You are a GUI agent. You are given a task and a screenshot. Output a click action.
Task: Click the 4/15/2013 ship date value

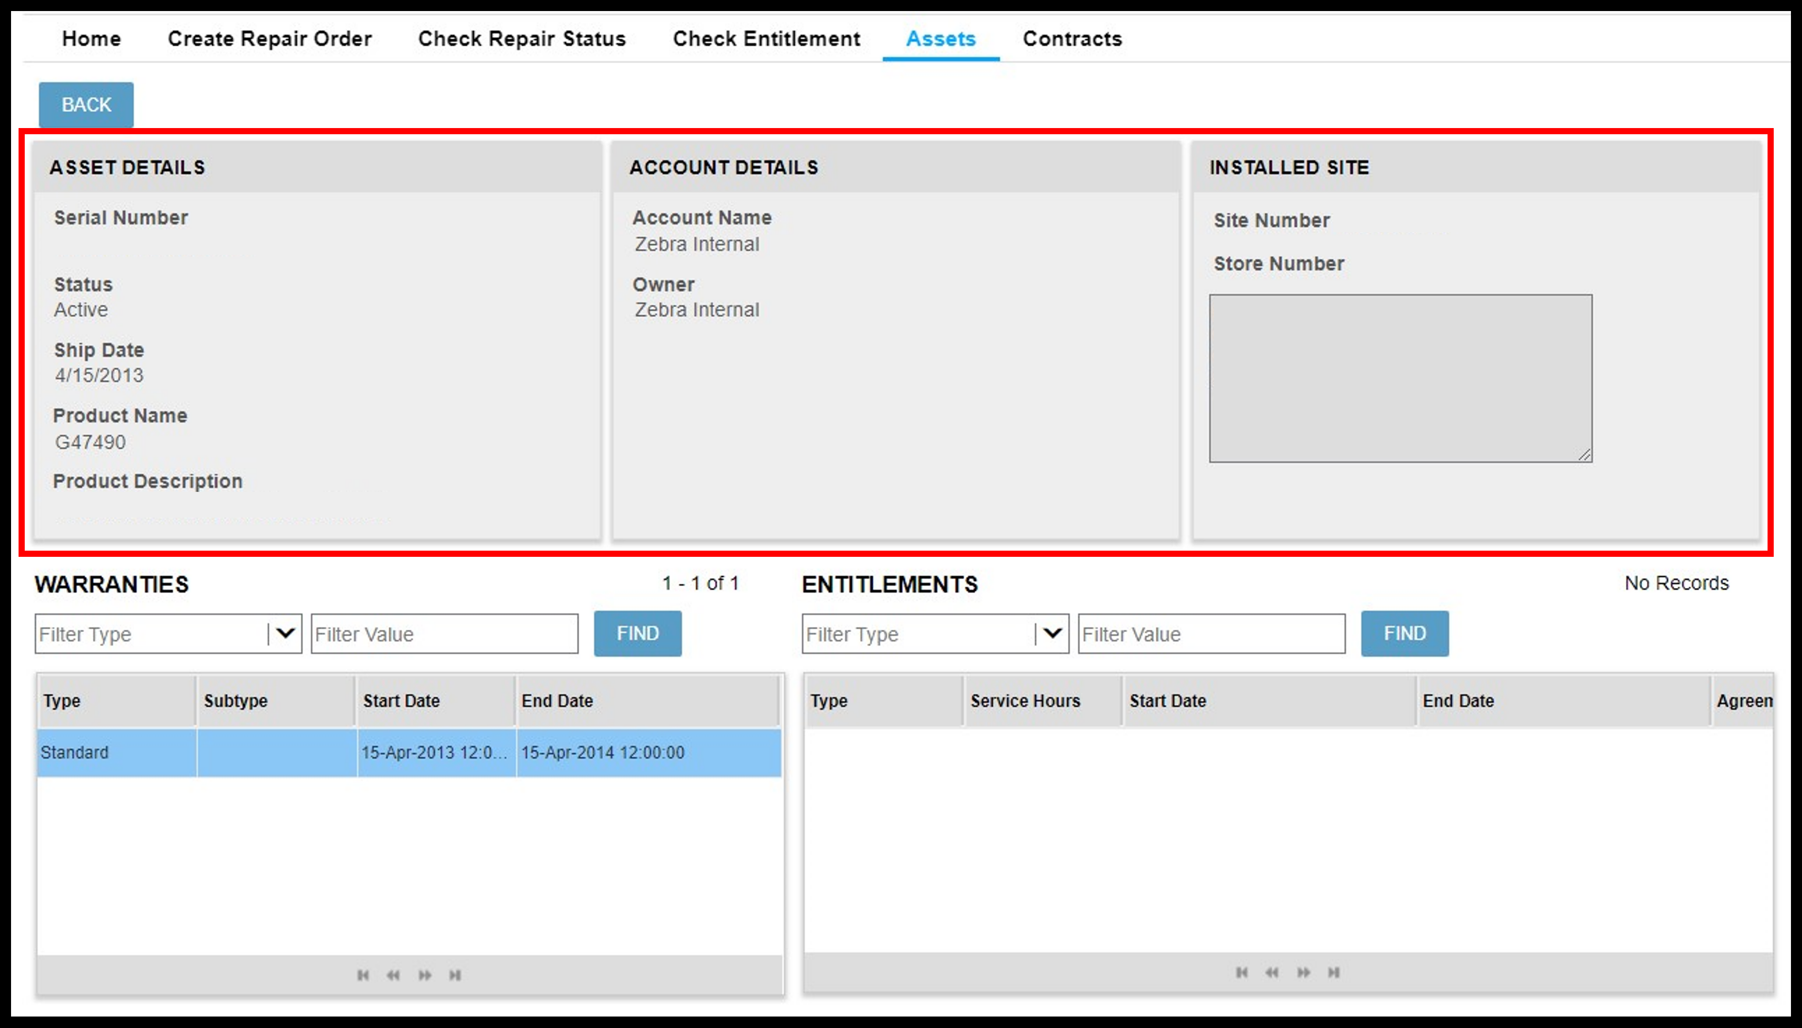pos(99,375)
